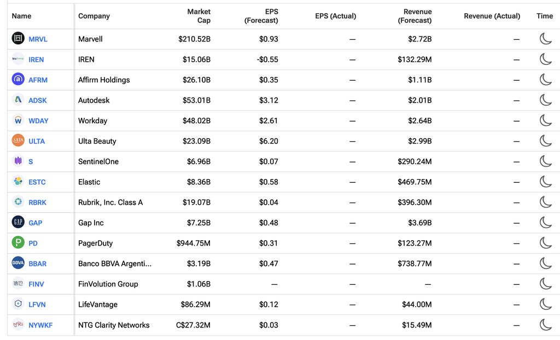Open the RBRK ticker link
This screenshot has height=340, width=560.
coord(38,202)
